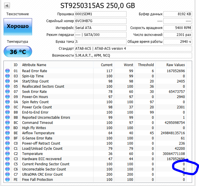Click the power-on count field 2301 раз
The width and height of the screenshot is (199, 186).
click(178, 35)
